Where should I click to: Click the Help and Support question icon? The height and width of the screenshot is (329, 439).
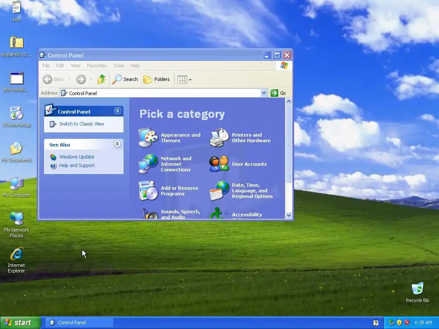point(53,166)
